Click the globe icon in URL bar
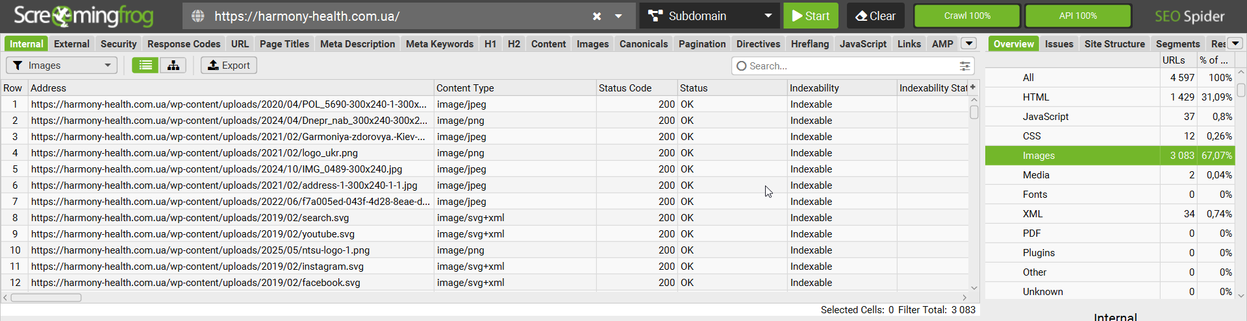Viewport: 1247px width, 321px height. point(198,16)
